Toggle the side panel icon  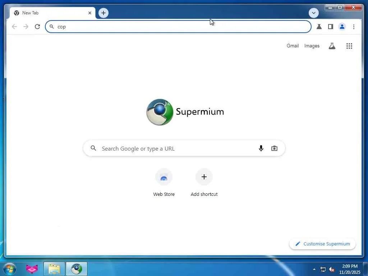[331, 27]
